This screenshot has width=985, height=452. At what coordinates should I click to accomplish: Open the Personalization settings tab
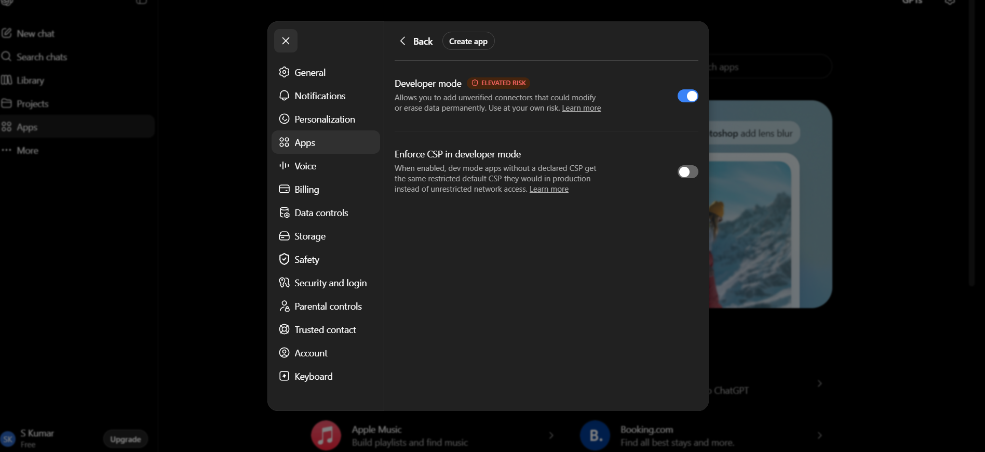point(326,119)
